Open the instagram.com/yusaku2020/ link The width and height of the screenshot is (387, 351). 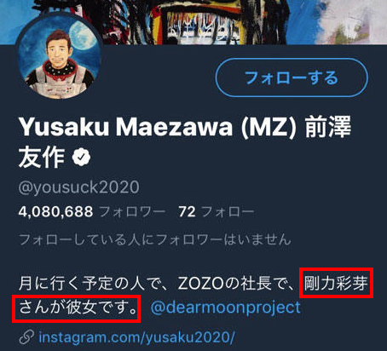(136, 337)
